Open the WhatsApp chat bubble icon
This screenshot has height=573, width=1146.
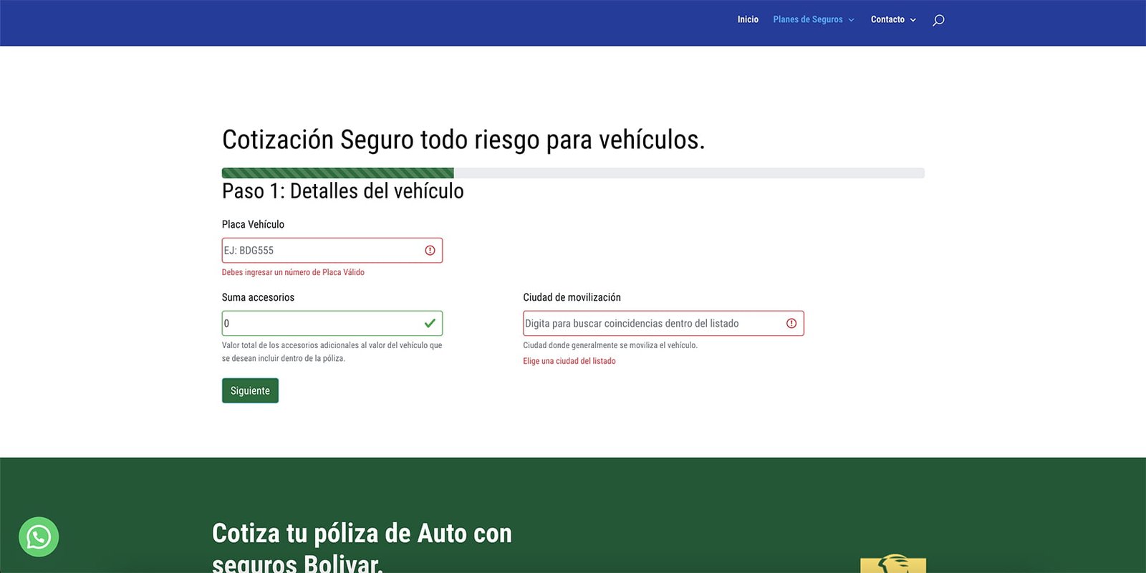(39, 536)
